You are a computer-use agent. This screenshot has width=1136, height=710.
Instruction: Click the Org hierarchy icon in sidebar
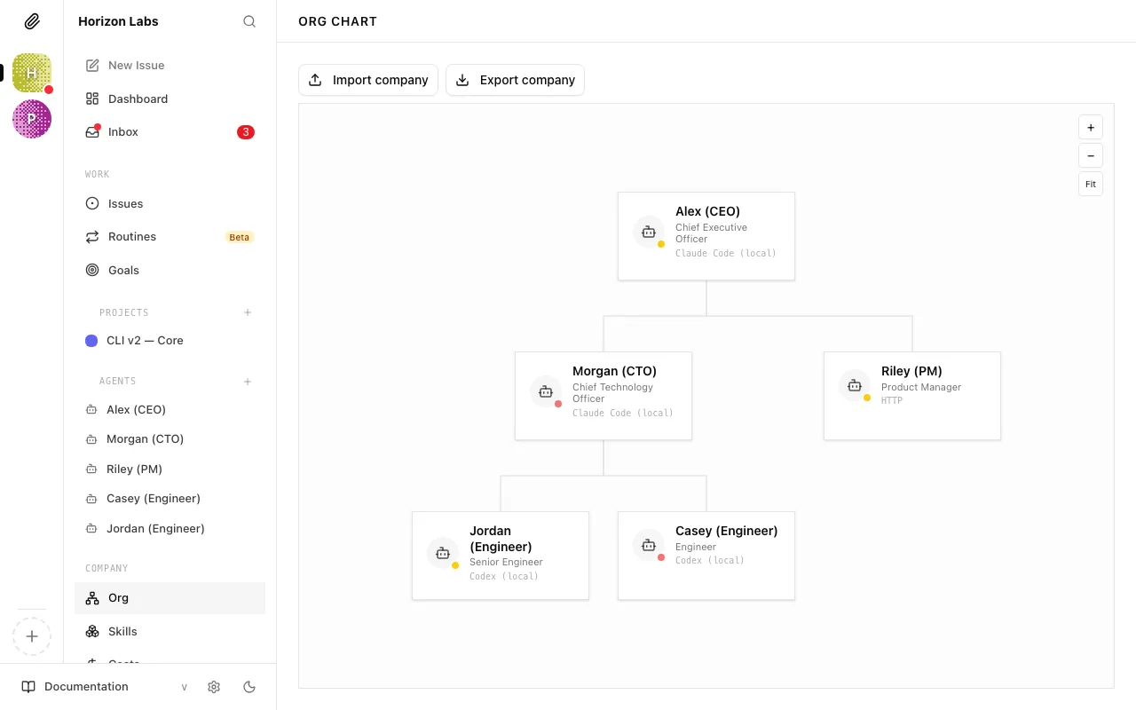pyautogui.click(x=92, y=598)
